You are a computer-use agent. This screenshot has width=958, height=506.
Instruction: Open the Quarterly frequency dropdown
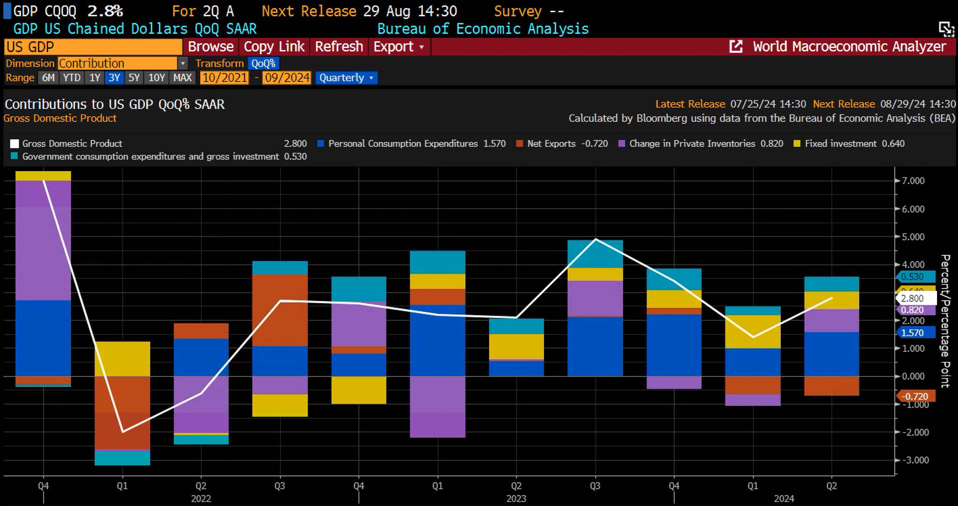tap(346, 78)
